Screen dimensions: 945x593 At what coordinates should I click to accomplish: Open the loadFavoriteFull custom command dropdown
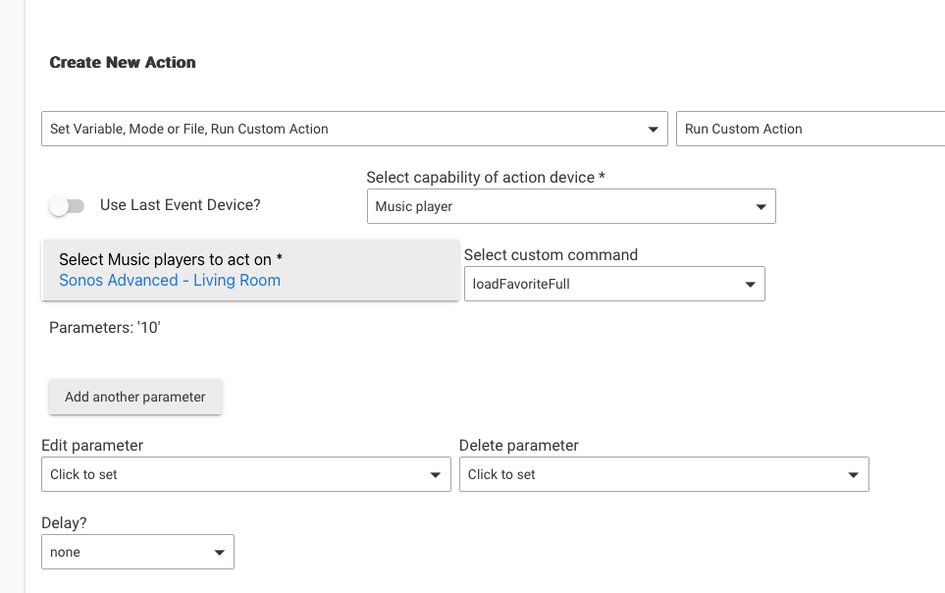point(604,285)
